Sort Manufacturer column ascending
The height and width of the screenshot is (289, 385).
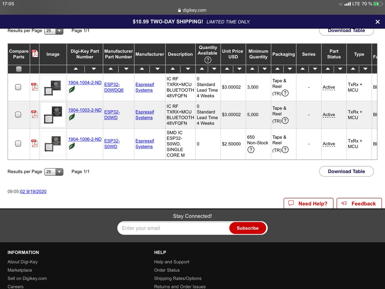(x=142, y=69)
